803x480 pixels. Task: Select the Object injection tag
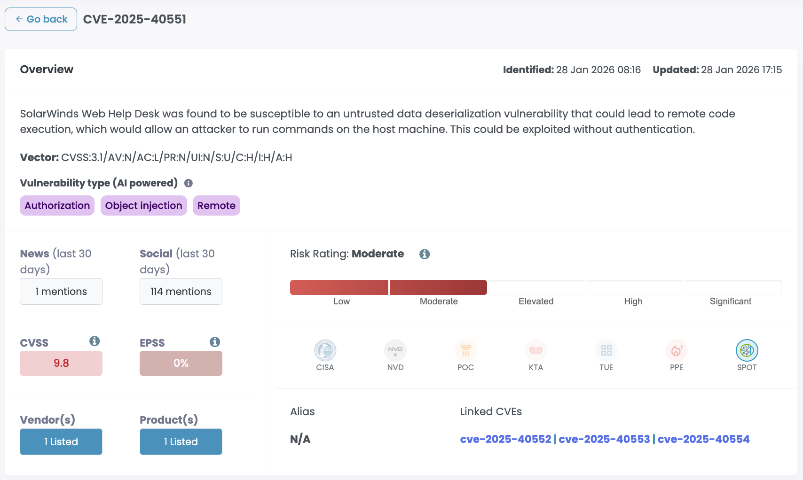click(x=143, y=206)
